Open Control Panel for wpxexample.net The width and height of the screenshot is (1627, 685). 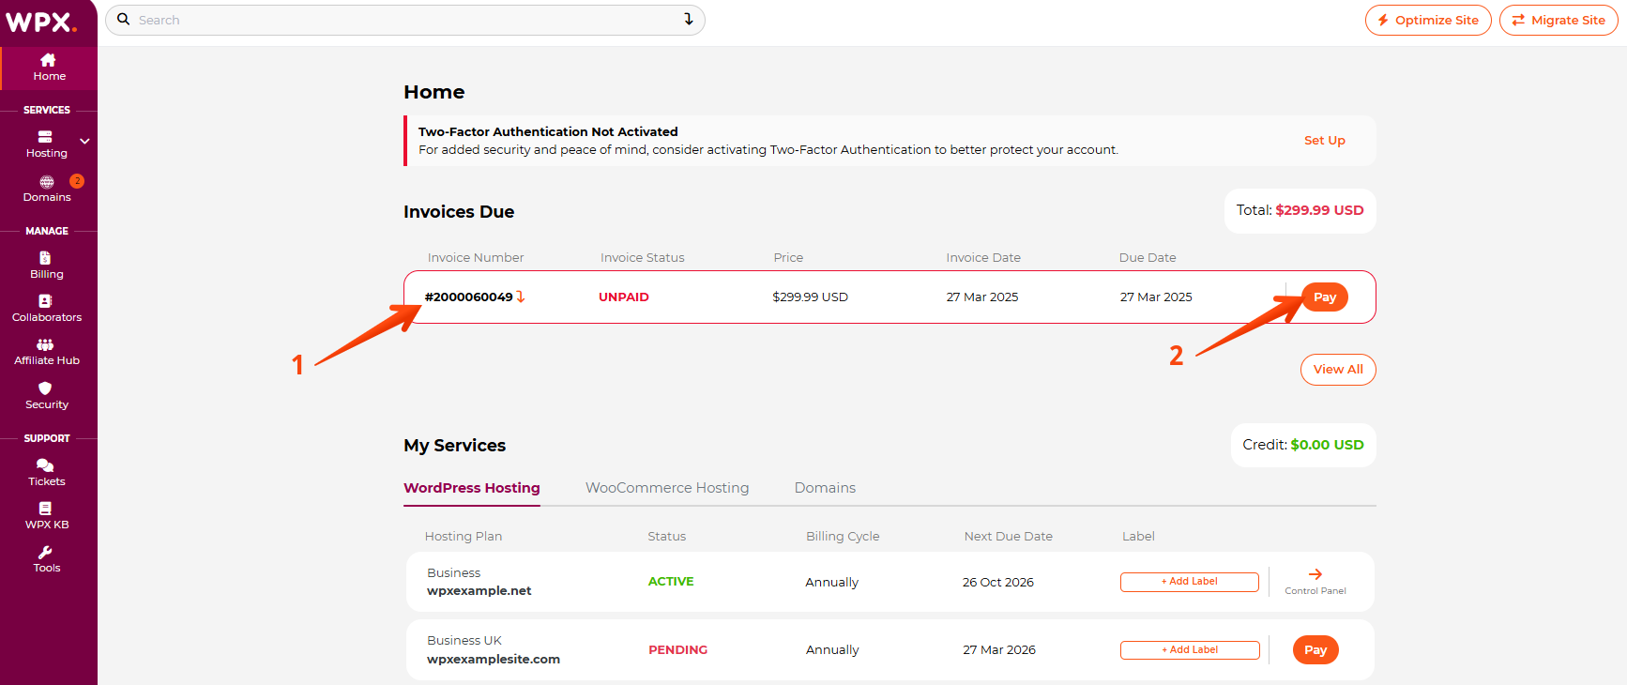click(x=1315, y=582)
